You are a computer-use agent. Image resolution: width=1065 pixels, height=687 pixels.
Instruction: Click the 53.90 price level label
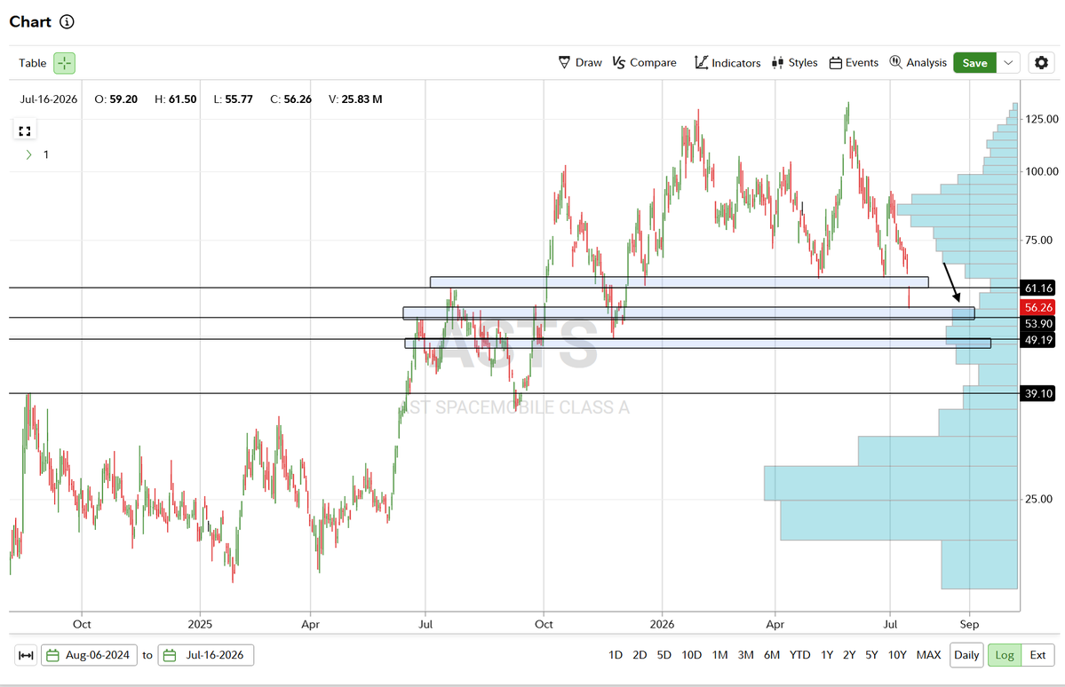(x=1038, y=324)
